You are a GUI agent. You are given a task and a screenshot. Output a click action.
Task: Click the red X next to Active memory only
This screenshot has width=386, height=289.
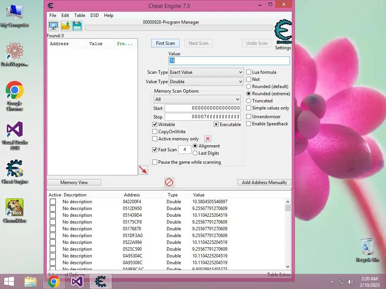coord(208,138)
